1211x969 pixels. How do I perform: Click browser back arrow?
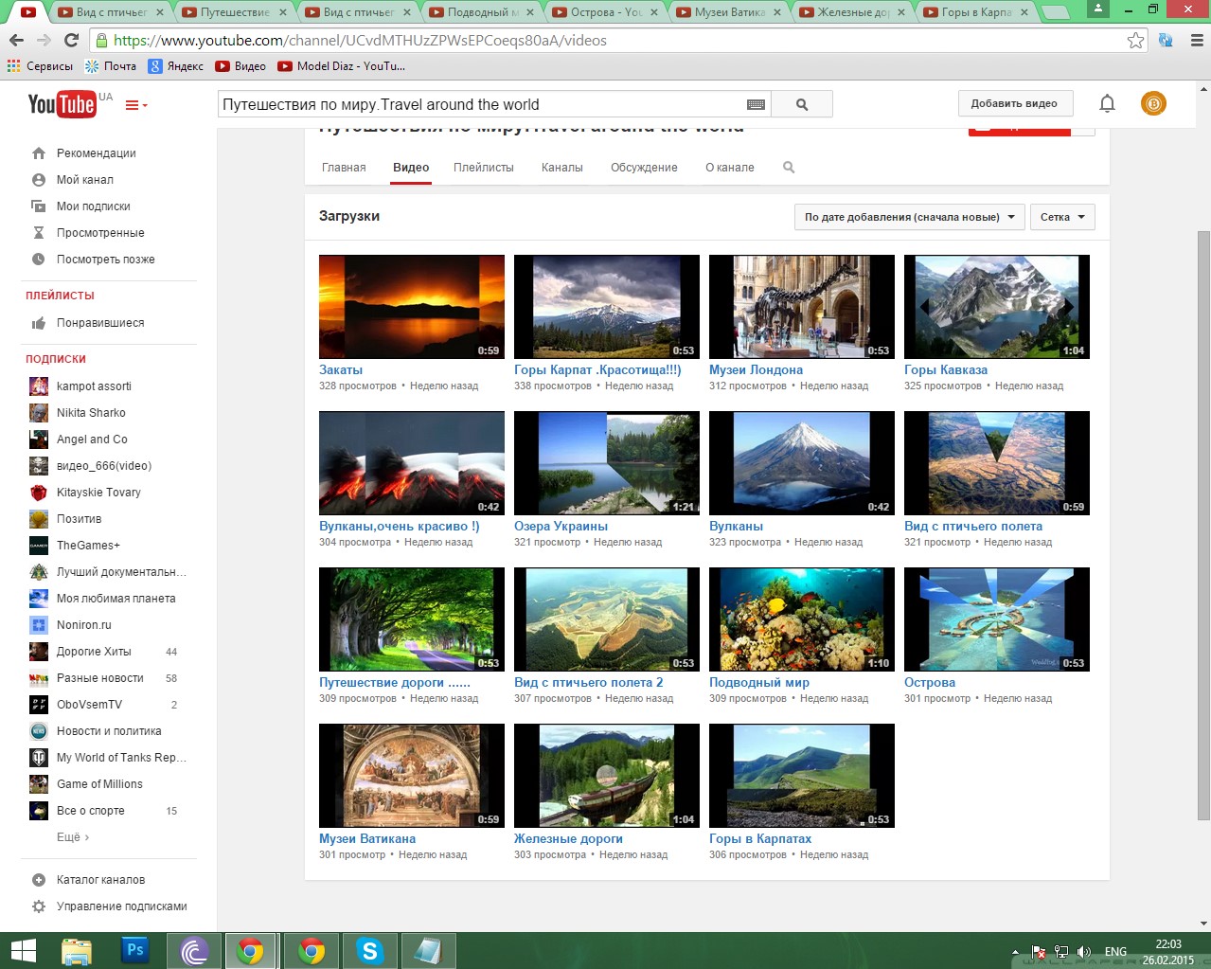(16, 40)
